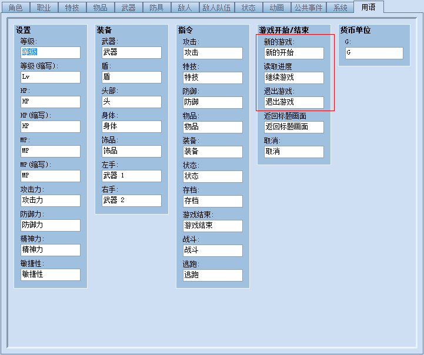424x355 pixels.
Task: Switch to the 物品 tab
Action: coord(100,7)
